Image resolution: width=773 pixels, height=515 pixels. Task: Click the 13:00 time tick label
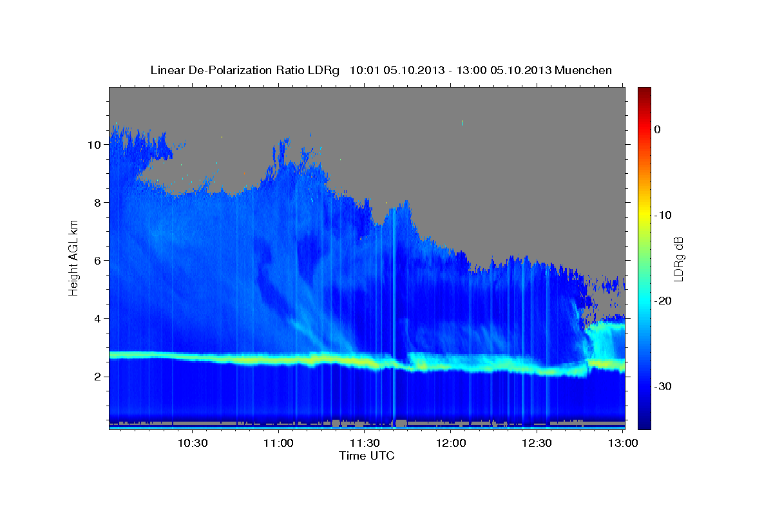pyautogui.click(x=623, y=443)
